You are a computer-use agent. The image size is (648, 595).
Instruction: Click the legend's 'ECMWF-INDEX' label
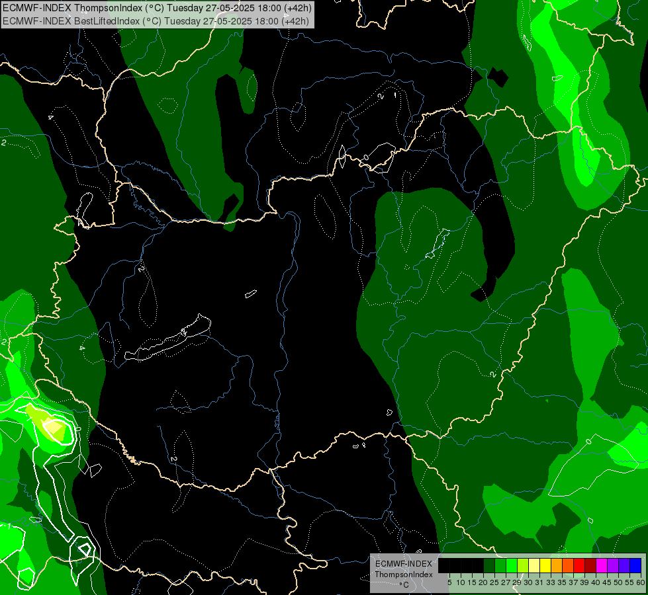(x=403, y=564)
